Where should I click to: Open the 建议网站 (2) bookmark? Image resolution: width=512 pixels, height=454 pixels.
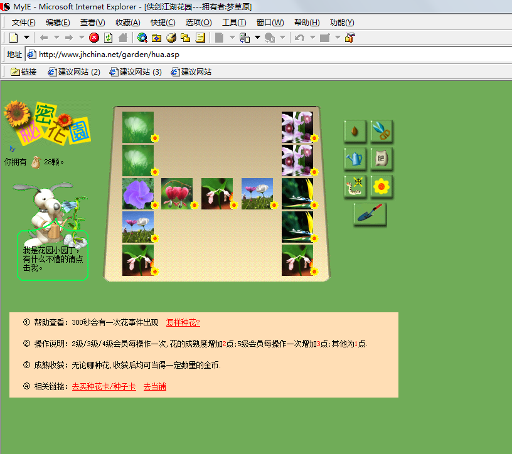point(74,72)
